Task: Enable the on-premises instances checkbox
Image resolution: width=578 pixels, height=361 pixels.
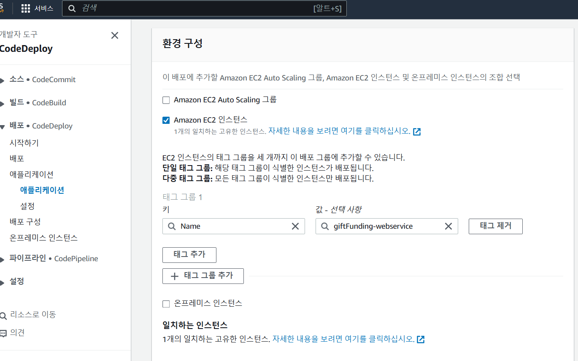Action: [166, 304]
